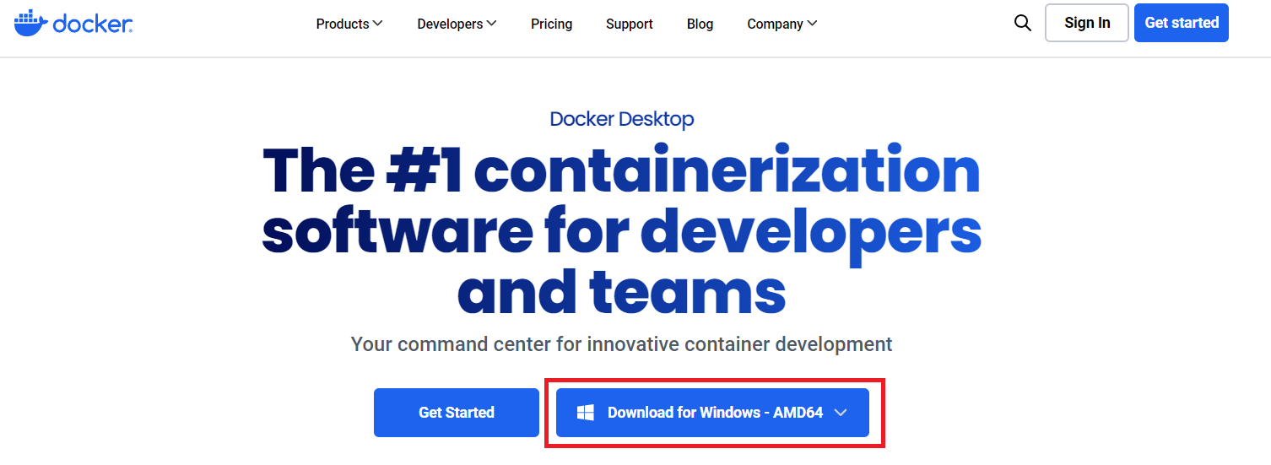Go to the Pricing page
Image resolution: width=1271 pixels, height=465 pixels.
point(552,24)
